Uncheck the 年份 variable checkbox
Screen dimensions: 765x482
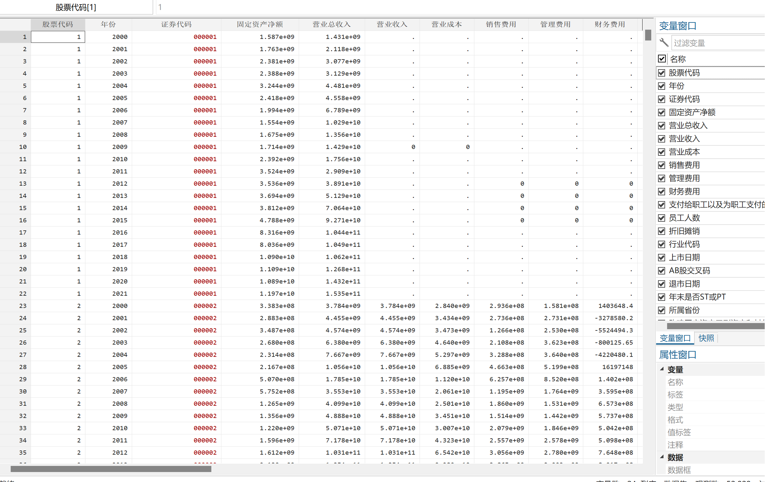(x=662, y=86)
